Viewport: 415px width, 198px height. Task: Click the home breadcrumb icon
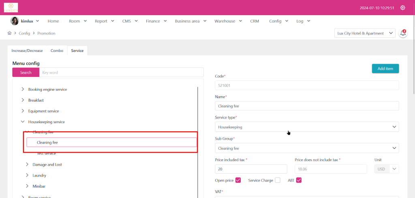pyautogui.click(x=9, y=33)
